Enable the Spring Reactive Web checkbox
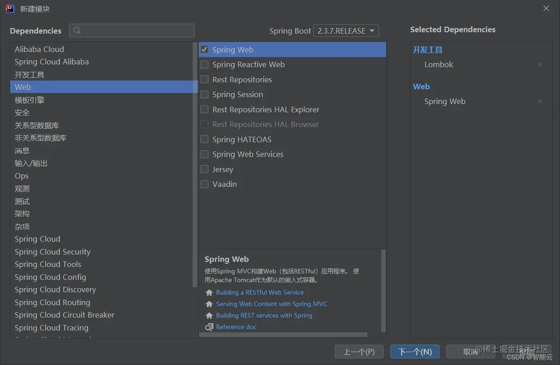Image resolution: width=560 pixels, height=365 pixels. [x=205, y=64]
